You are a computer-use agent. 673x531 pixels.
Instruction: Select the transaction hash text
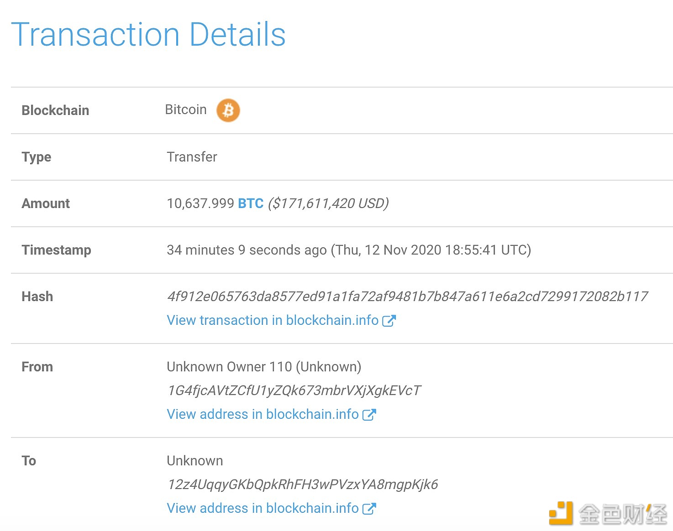pyautogui.click(x=407, y=297)
